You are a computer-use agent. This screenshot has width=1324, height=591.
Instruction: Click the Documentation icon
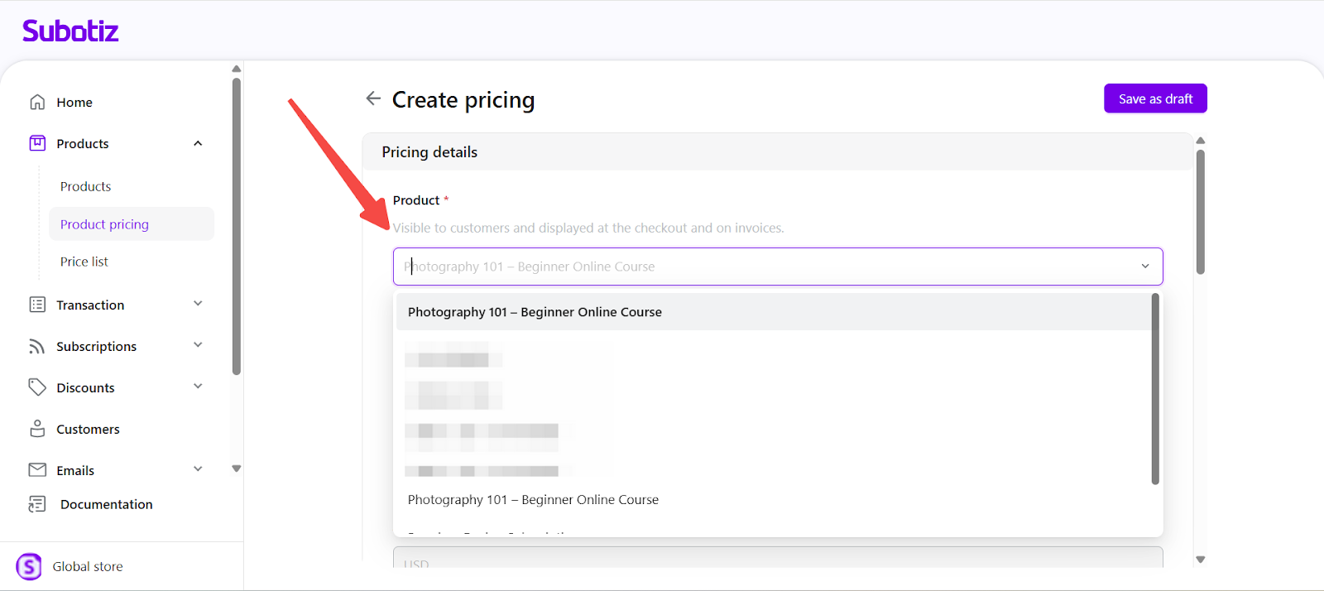37,504
